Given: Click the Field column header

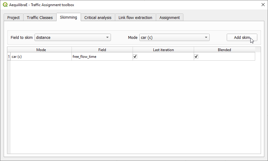Looking at the screenshot, I should click(x=102, y=50).
